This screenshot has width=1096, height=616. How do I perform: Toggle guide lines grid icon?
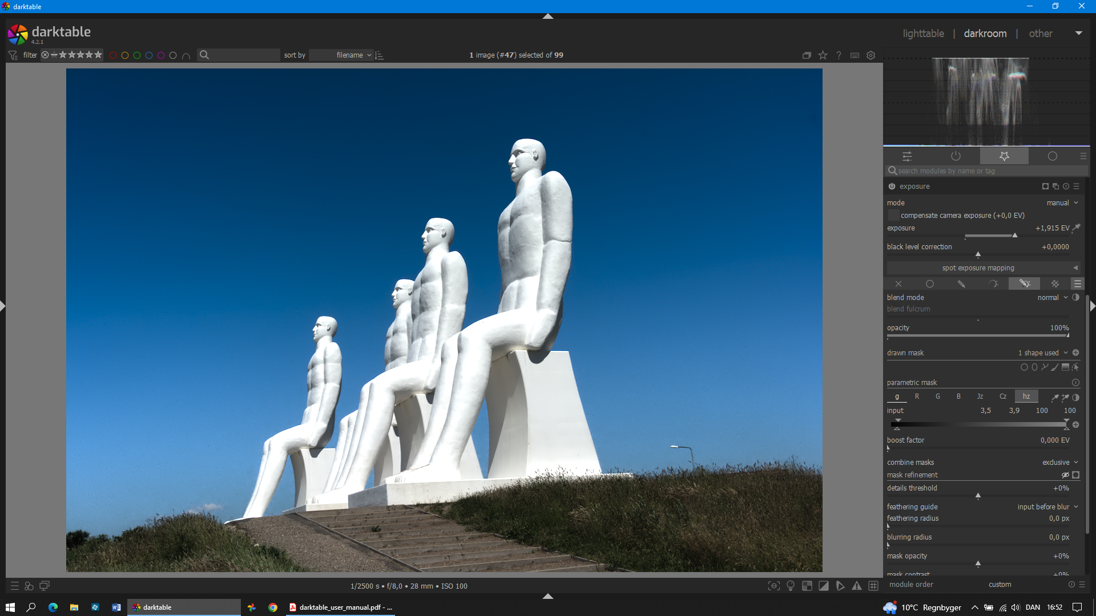[873, 586]
